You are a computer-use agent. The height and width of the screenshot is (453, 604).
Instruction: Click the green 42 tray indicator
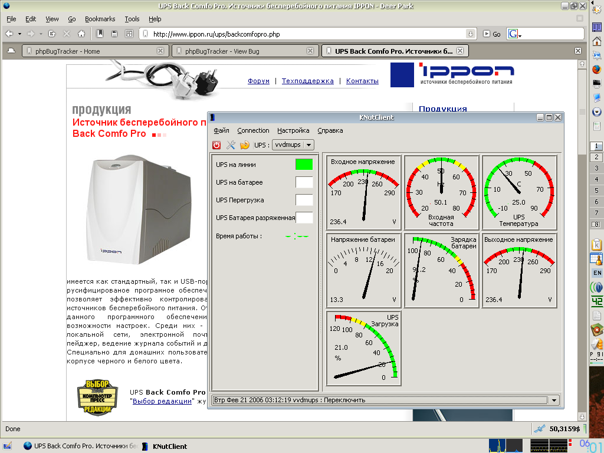click(x=597, y=301)
